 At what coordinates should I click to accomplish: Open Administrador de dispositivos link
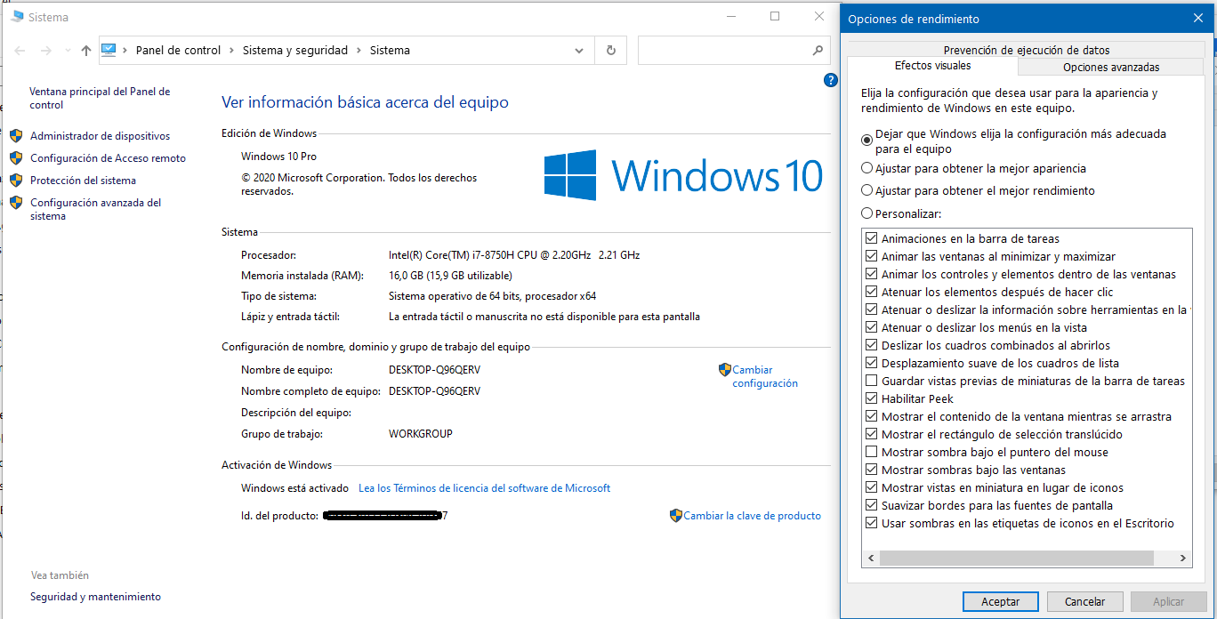tap(100, 136)
